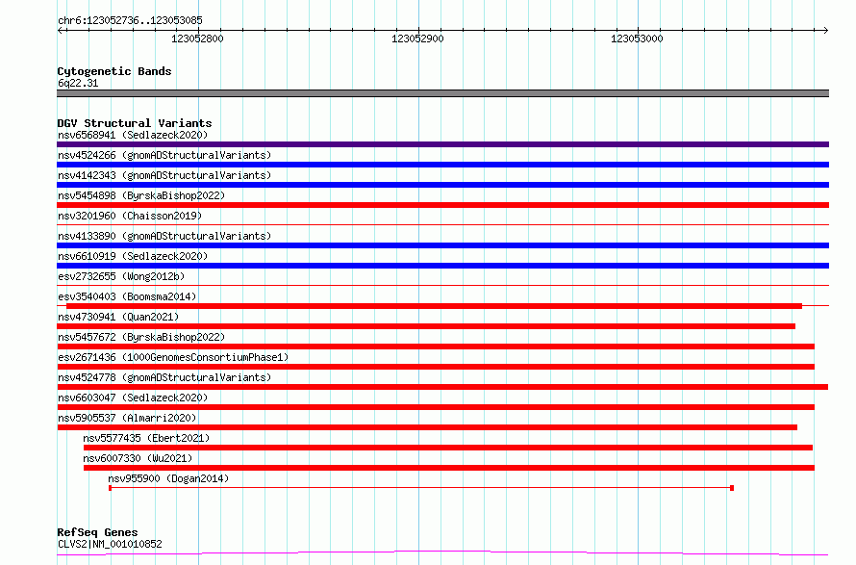Select the 123053000 ruler position label
Viewport: 856px width, 565px height.
point(637,39)
